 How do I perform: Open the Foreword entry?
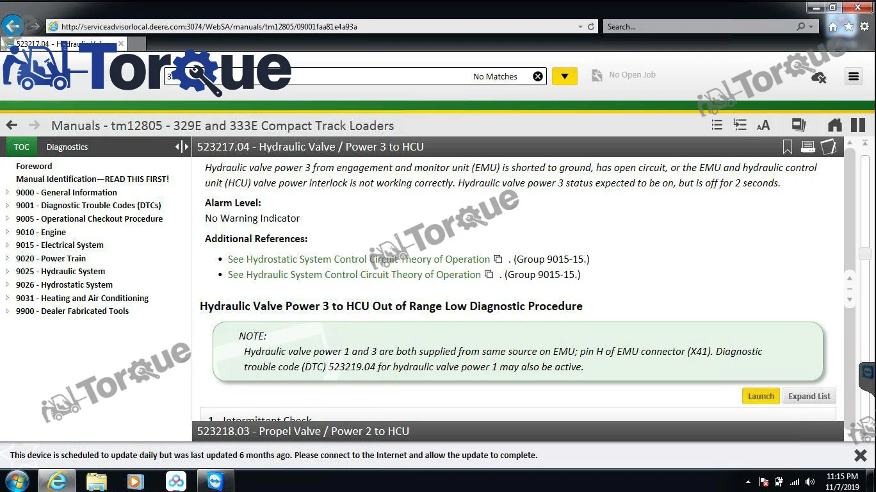click(x=34, y=166)
